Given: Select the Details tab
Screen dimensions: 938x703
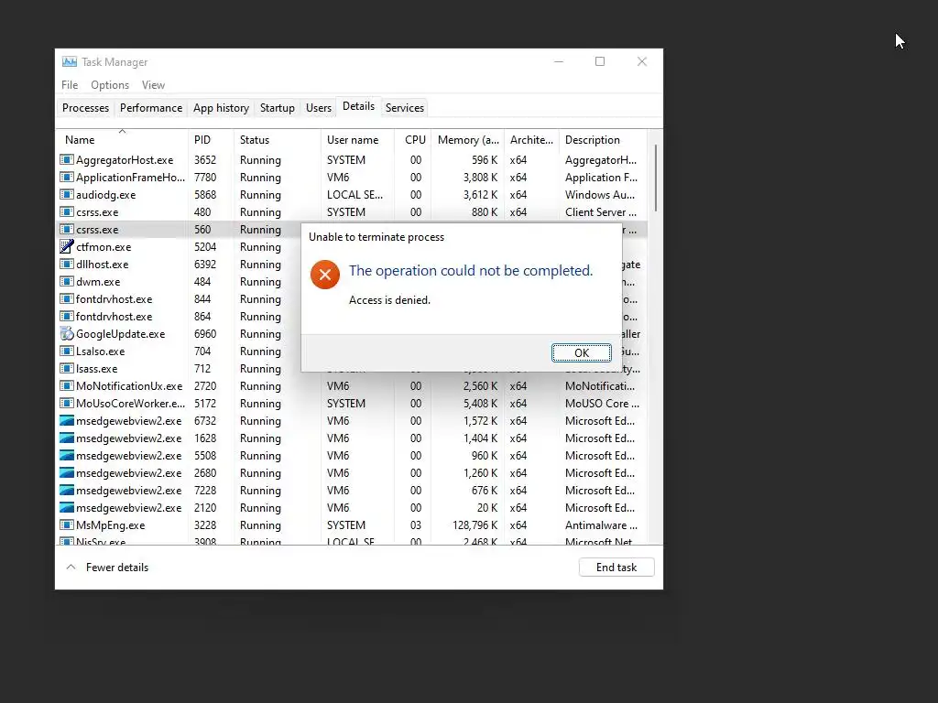Looking at the screenshot, I should pyautogui.click(x=358, y=106).
